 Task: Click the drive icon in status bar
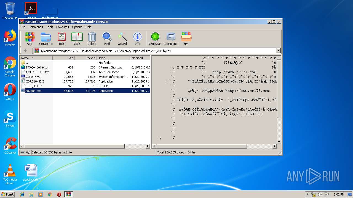(23, 152)
